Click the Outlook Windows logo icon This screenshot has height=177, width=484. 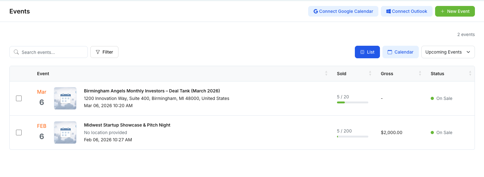[388, 11]
